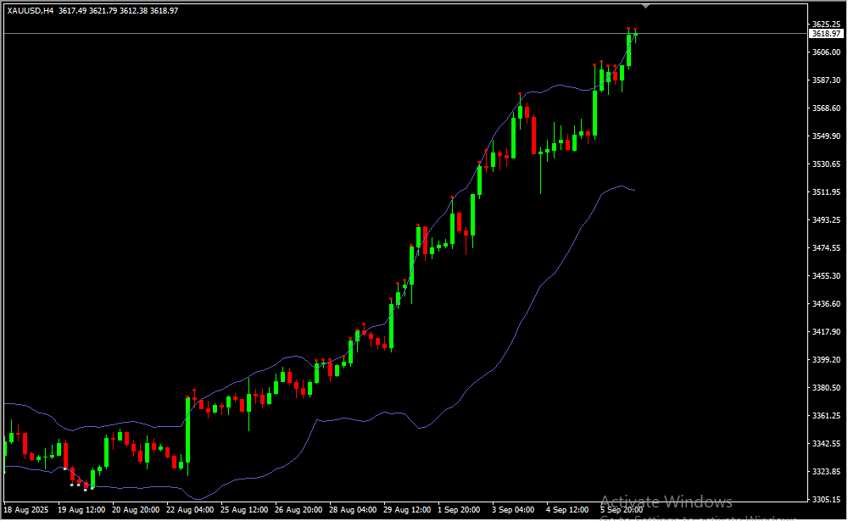The width and height of the screenshot is (848, 521).
Task: Click the 3474.55 price scale label
Action: (x=825, y=248)
